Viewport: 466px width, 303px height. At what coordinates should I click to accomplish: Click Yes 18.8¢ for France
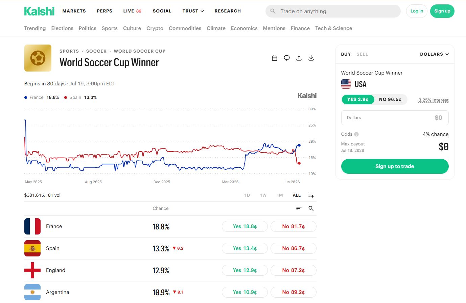245,226
